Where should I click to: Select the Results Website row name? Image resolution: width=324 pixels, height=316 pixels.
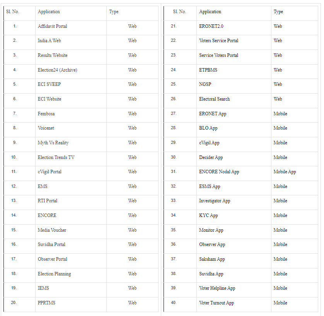coord(53,55)
